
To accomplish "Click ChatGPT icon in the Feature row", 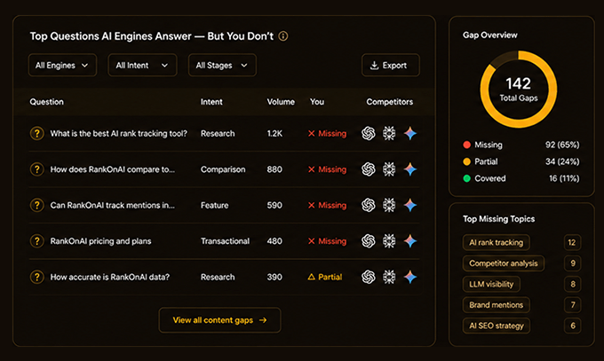I will click(x=369, y=205).
